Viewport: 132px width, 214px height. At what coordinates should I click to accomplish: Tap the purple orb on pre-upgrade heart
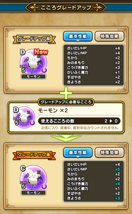(x=44, y=70)
